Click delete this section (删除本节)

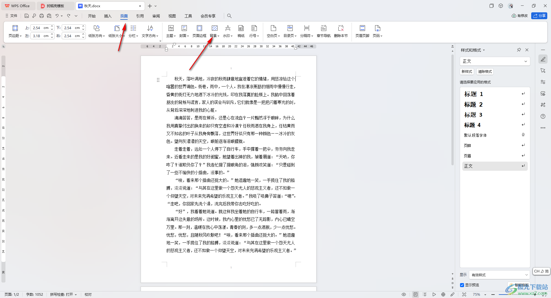point(341,31)
